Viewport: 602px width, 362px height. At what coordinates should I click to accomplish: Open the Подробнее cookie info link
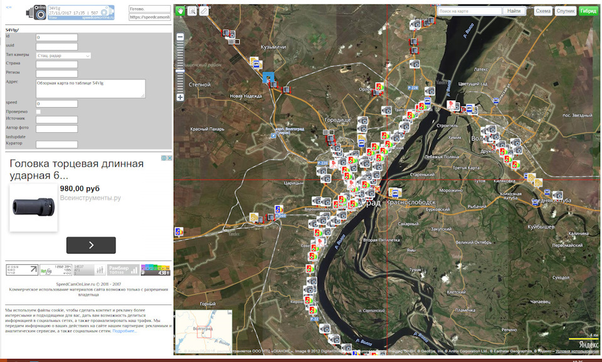124,331
